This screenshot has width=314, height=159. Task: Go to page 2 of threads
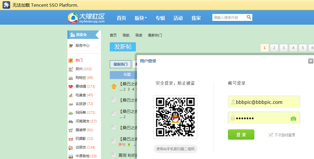coord(274,48)
